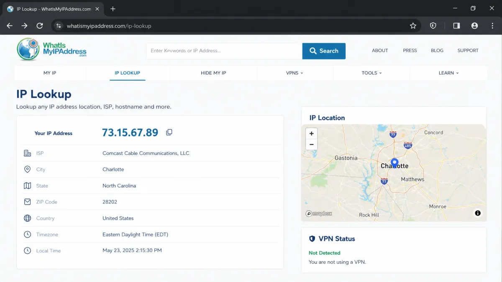The height and width of the screenshot is (282, 502).
Task: Select the city value Charlotte
Action: pyautogui.click(x=113, y=169)
